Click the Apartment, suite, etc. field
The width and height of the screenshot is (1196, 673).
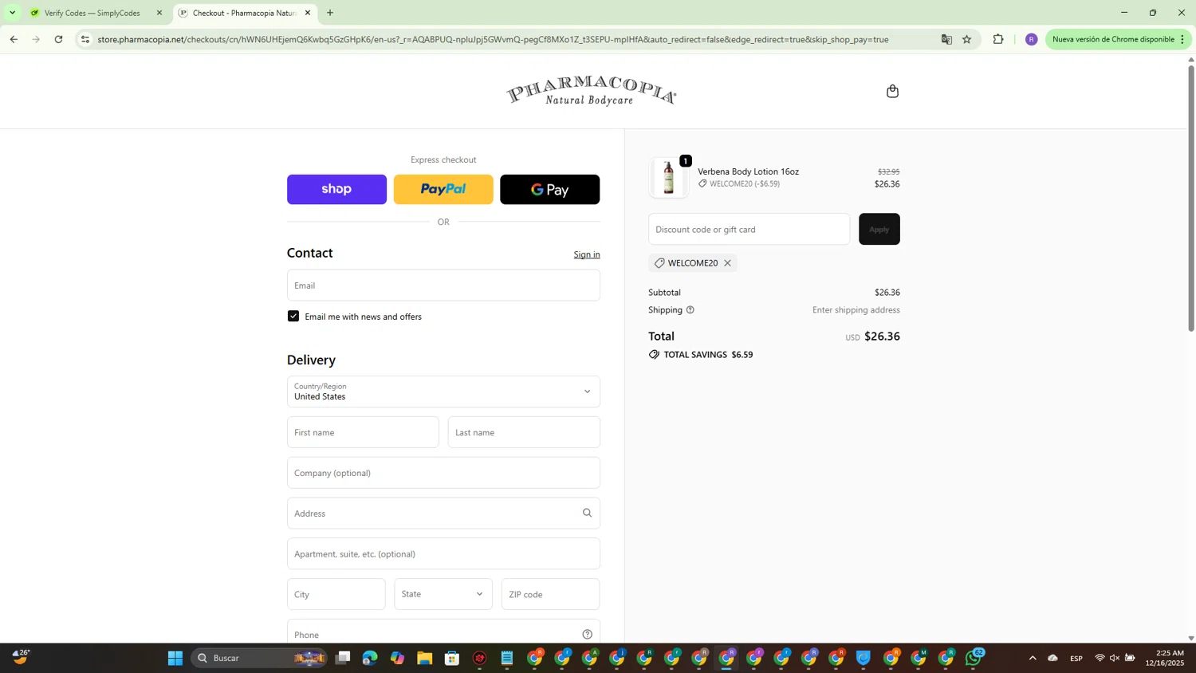pos(443,554)
